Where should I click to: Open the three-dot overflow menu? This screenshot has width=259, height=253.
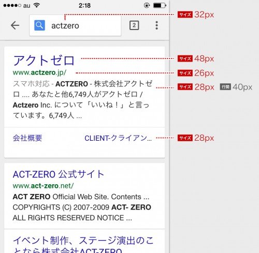click(156, 25)
